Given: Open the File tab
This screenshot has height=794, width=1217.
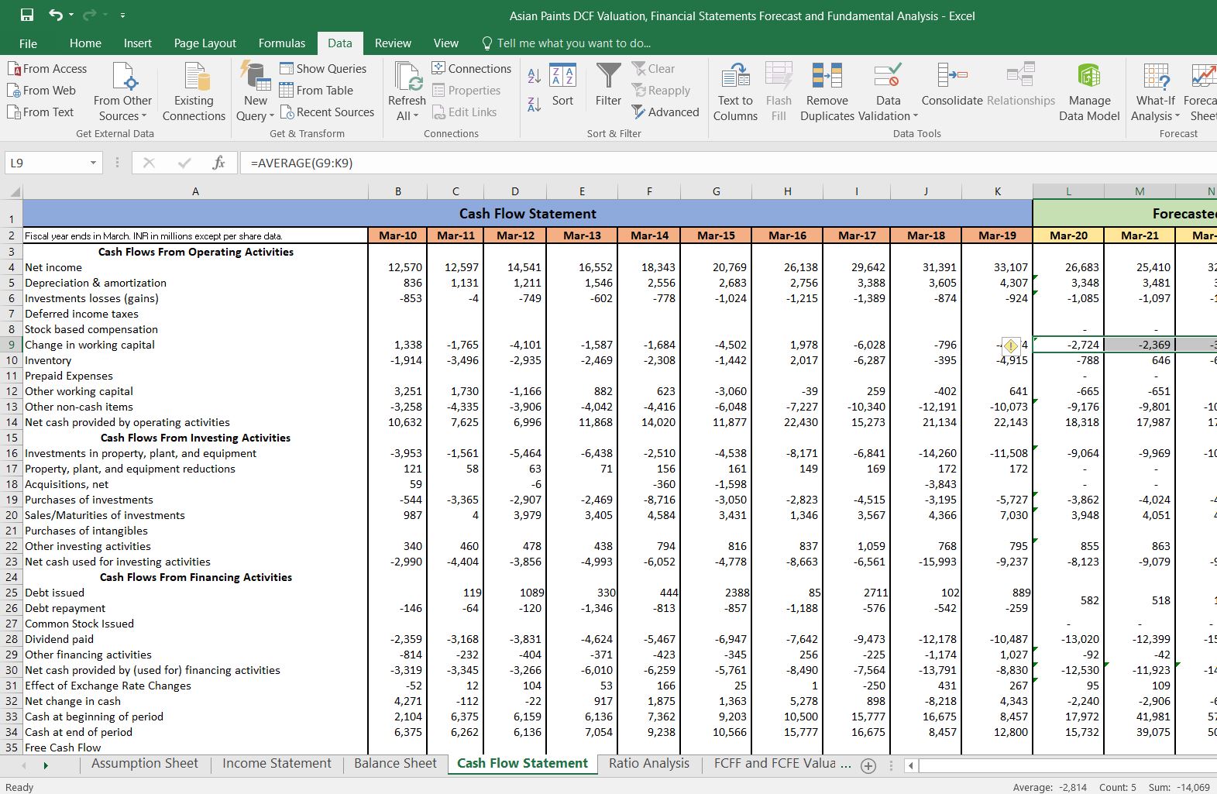Looking at the screenshot, I should (28, 43).
